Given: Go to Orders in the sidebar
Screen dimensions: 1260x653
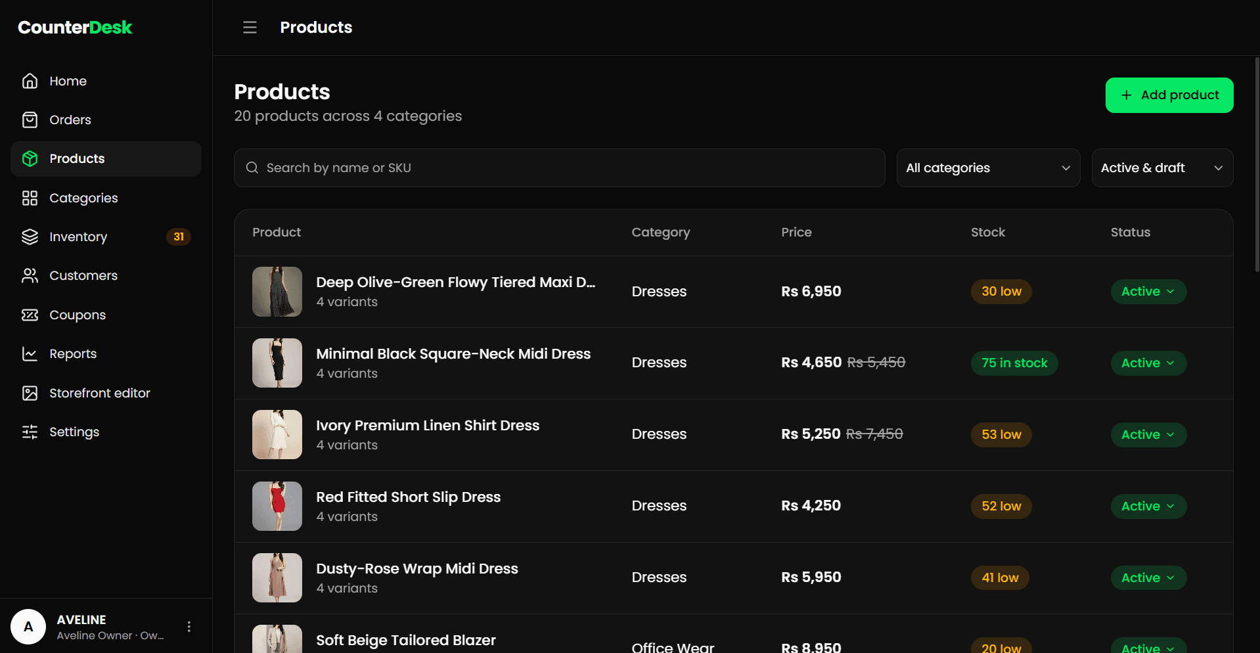Looking at the screenshot, I should pos(106,120).
